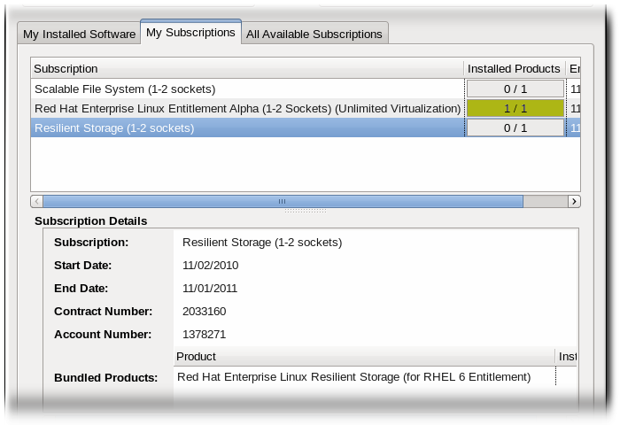
Task: Click 0 / 1 progress for Scalable File System
Action: tap(515, 89)
